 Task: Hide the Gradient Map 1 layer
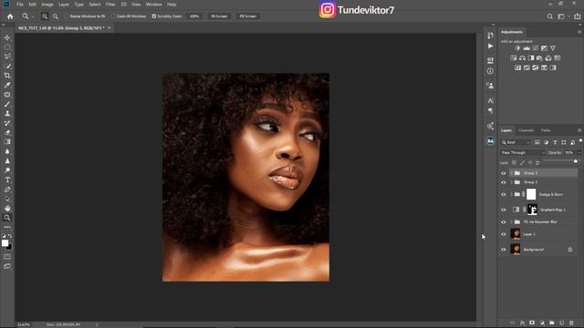click(x=504, y=210)
